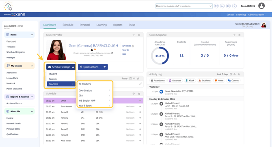The width and height of the screenshot is (272, 147).
Task: Close the Send a Message dropdown
Action: [61, 67]
